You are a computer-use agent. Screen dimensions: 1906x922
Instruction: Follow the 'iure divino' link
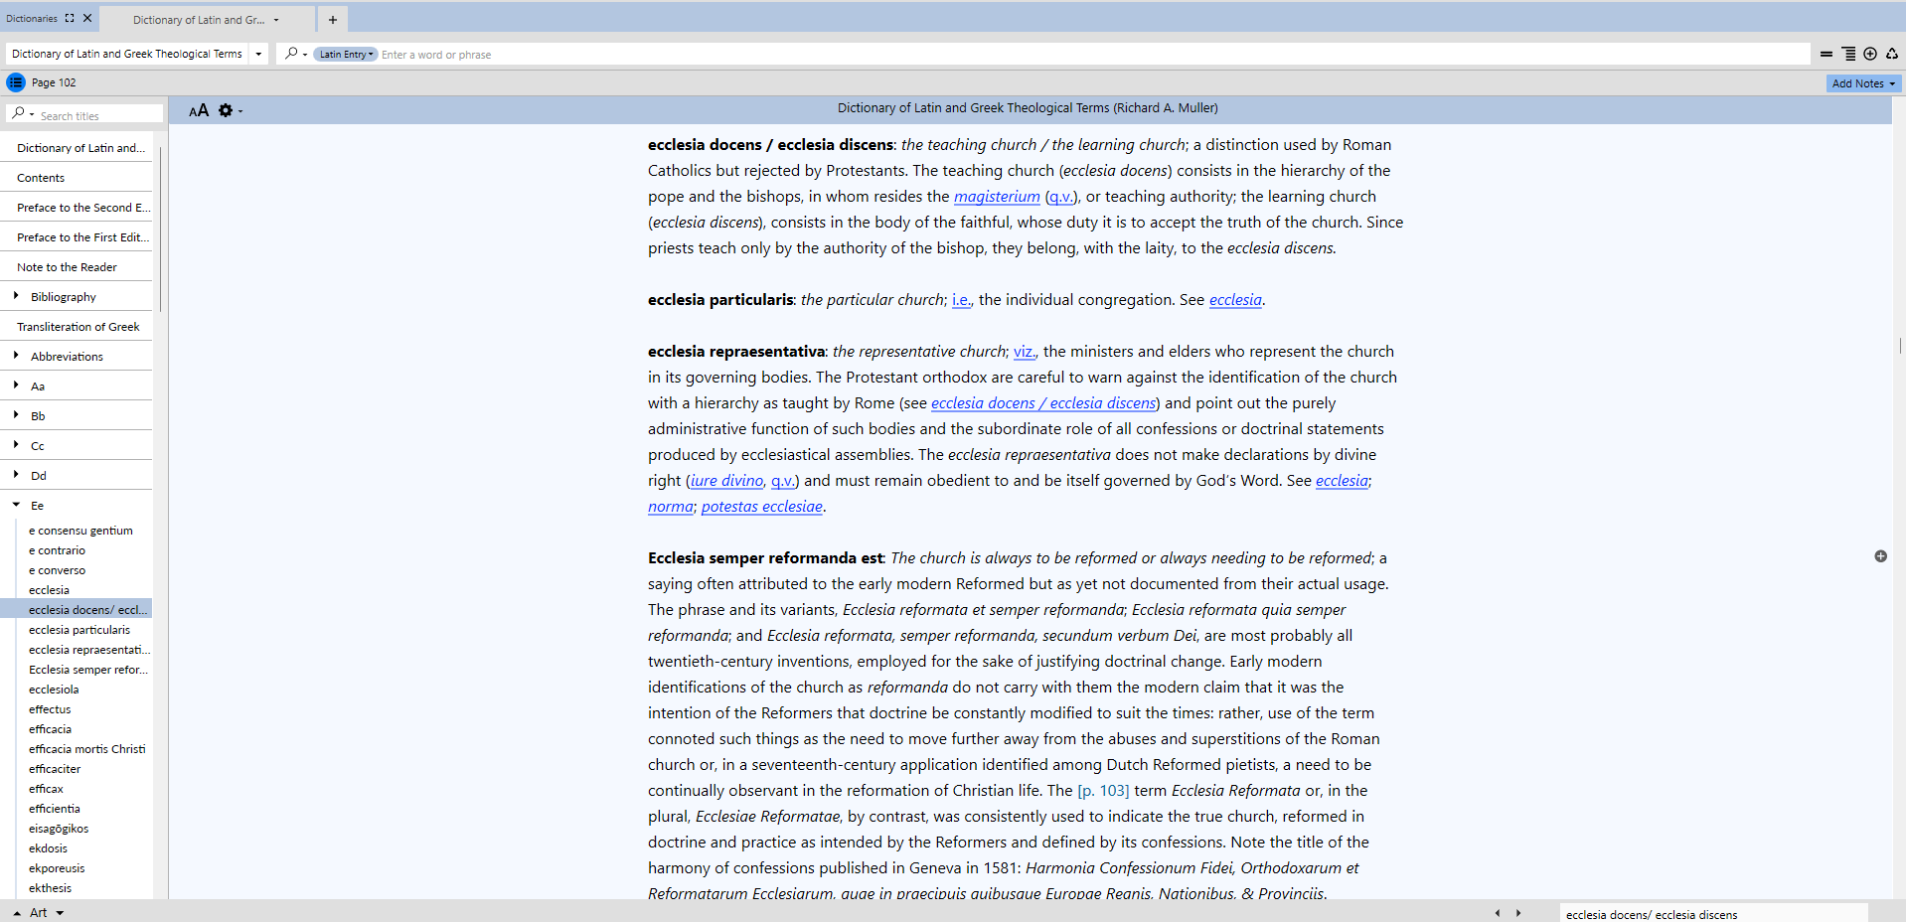[x=727, y=481]
